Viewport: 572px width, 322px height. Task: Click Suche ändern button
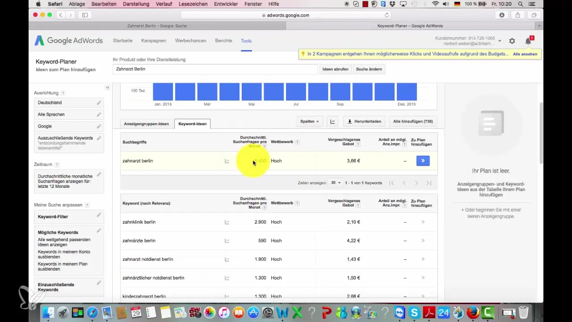point(369,69)
